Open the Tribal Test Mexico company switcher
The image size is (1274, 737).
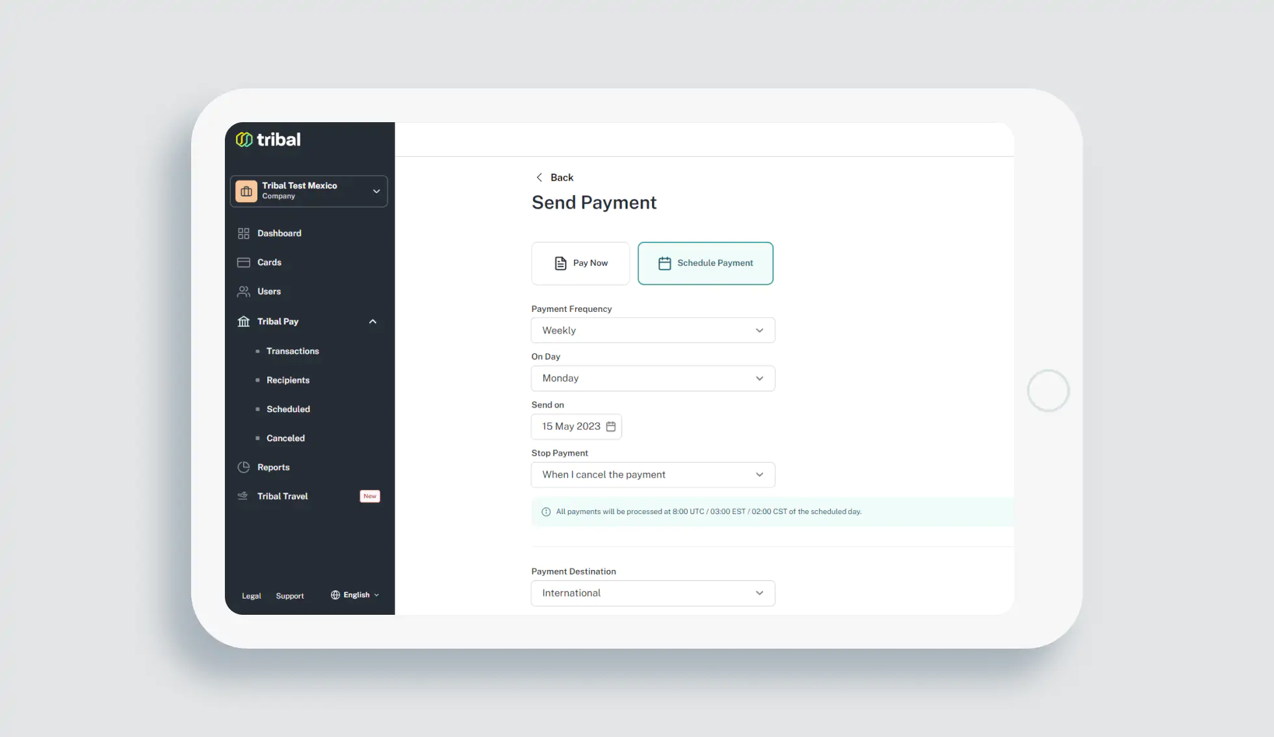309,191
